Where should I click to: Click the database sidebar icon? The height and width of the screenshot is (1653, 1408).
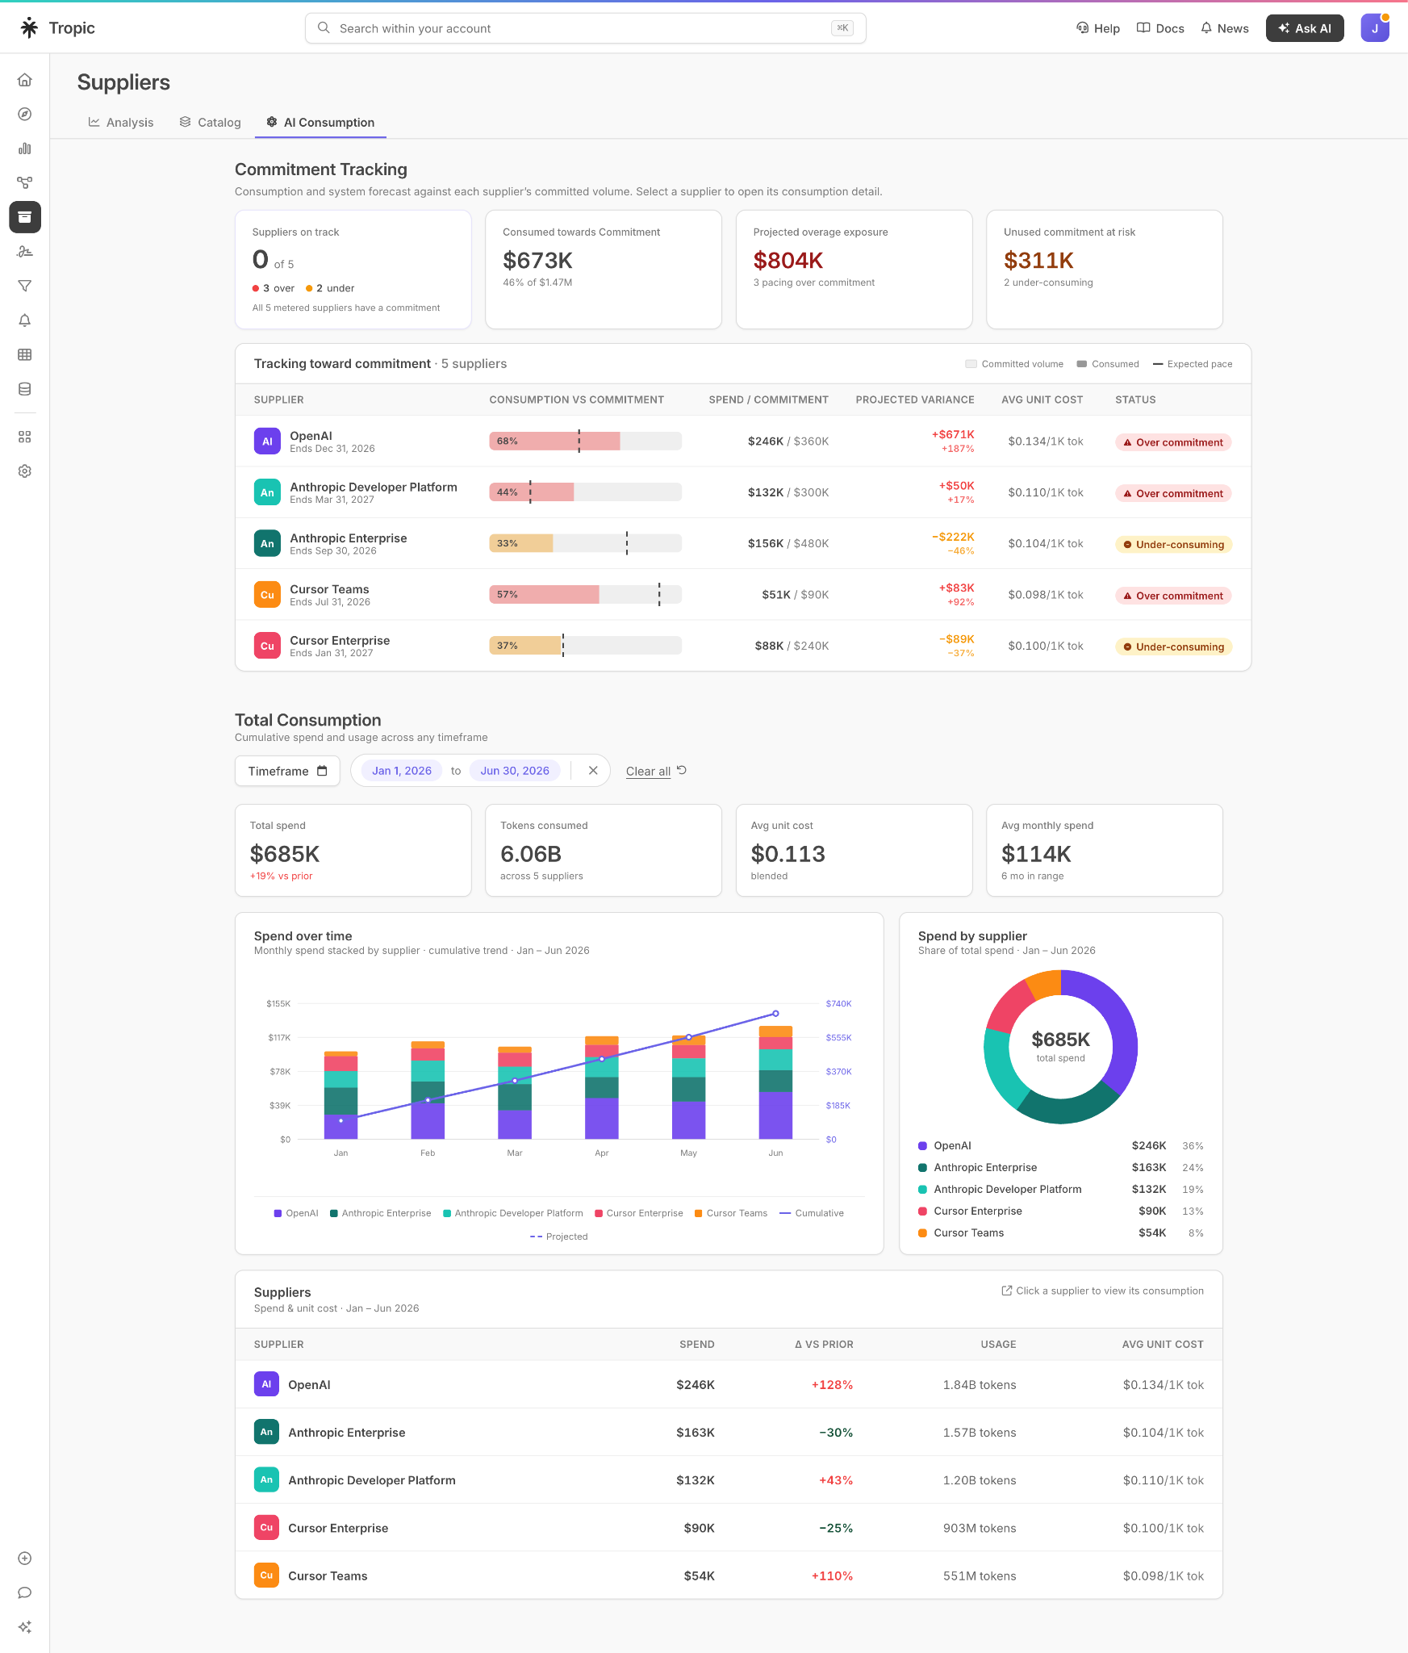pos(25,389)
